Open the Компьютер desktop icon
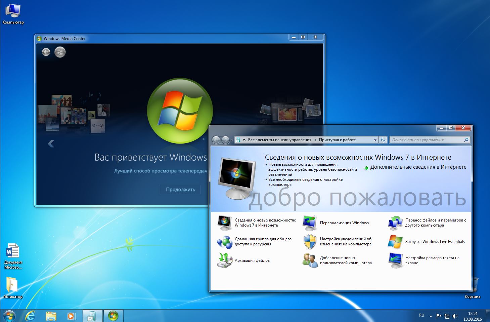The image size is (490, 322). [x=13, y=14]
